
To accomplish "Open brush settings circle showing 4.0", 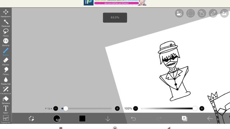I will point(57,118).
